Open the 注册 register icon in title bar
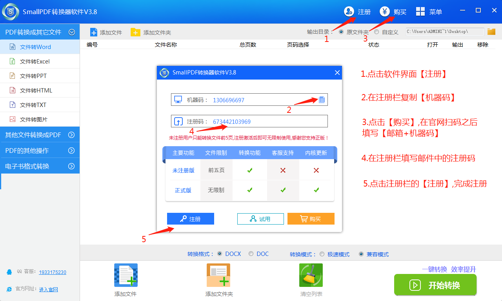The image size is (502, 301). (349, 11)
